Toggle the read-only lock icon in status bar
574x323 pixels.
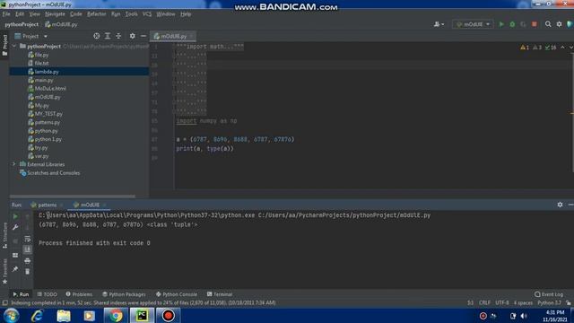[568, 303]
